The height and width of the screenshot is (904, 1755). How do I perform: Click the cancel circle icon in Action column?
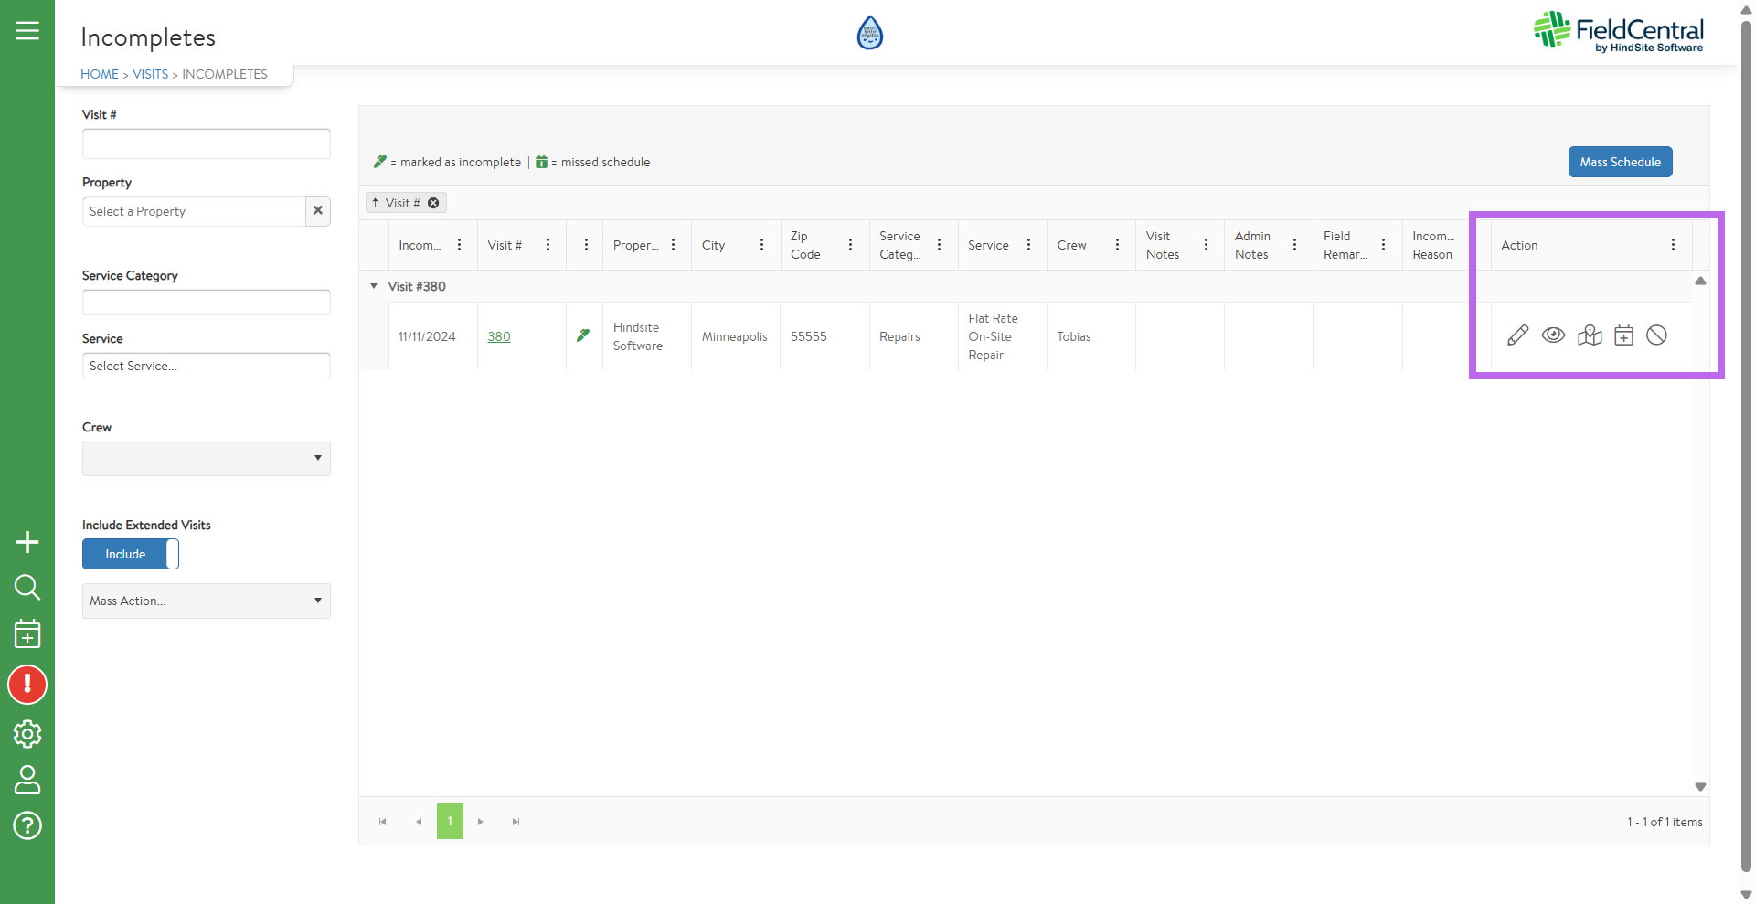pos(1656,335)
